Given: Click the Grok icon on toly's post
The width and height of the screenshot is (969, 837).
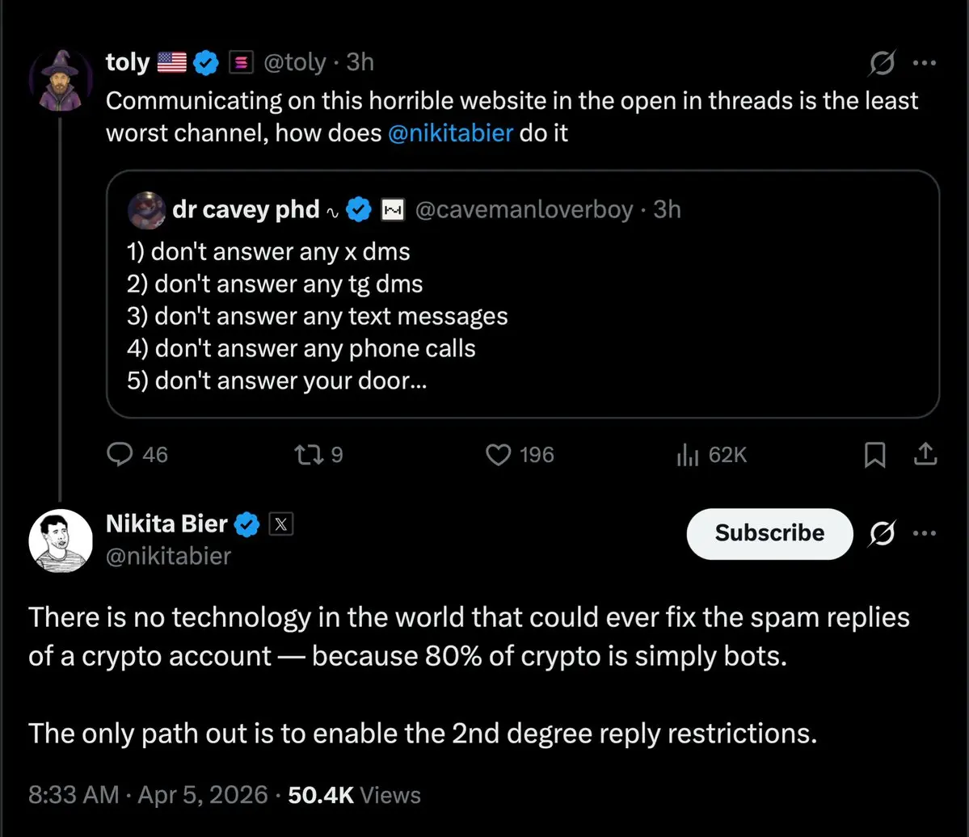Looking at the screenshot, I should pos(882,63).
